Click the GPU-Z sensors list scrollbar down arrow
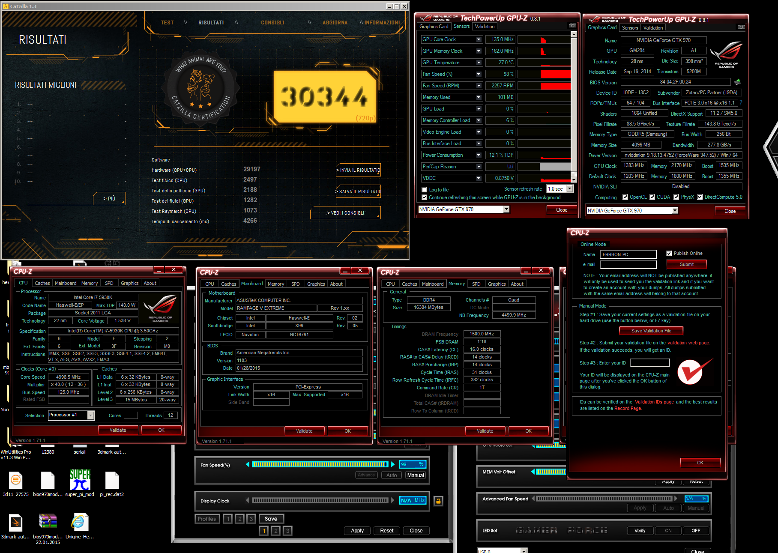778x553 pixels. coord(574,179)
